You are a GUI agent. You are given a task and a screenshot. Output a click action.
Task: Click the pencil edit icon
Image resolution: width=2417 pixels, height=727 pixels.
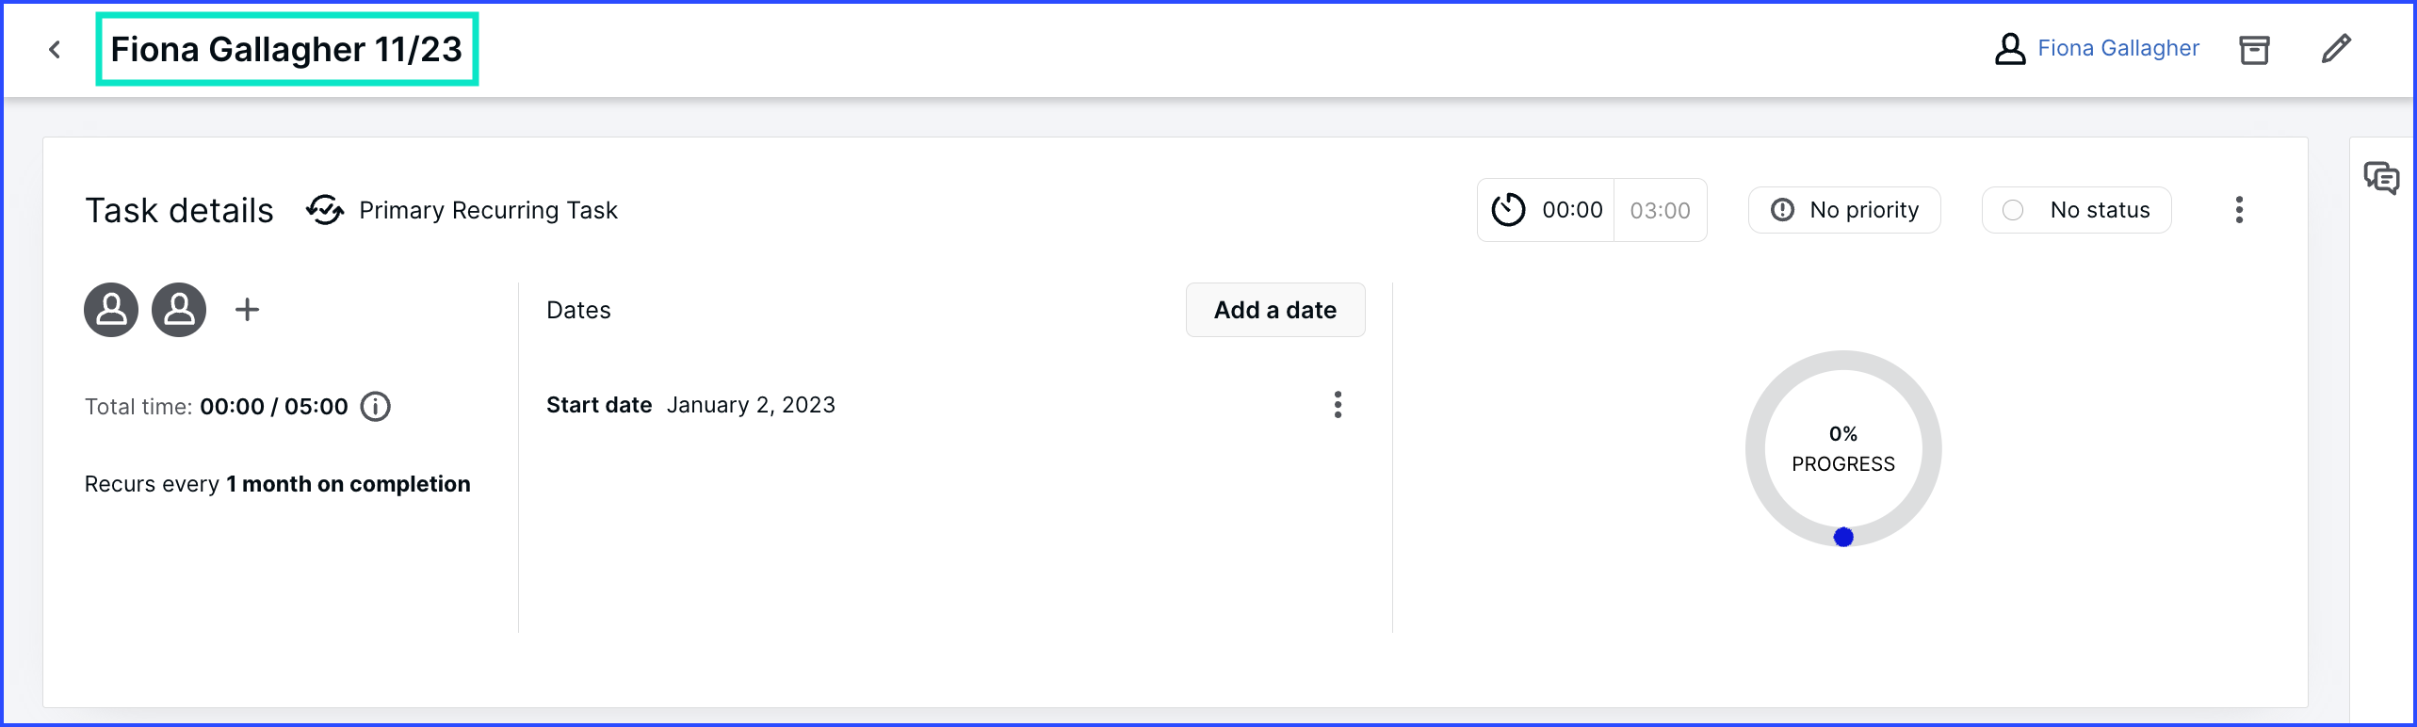pyautogui.click(x=2337, y=48)
